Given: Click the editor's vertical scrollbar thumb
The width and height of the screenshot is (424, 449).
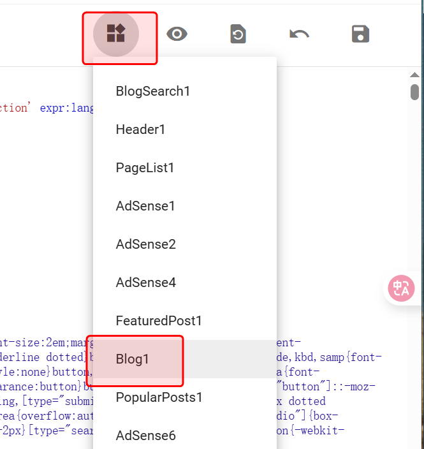Looking at the screenshot, I should pos(414,92).
